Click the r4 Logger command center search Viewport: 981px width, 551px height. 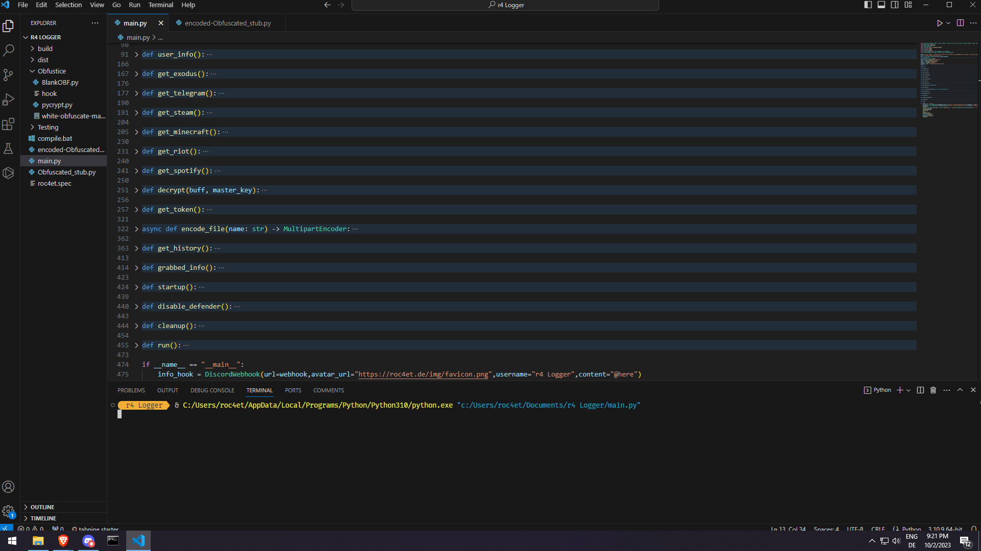505,5
